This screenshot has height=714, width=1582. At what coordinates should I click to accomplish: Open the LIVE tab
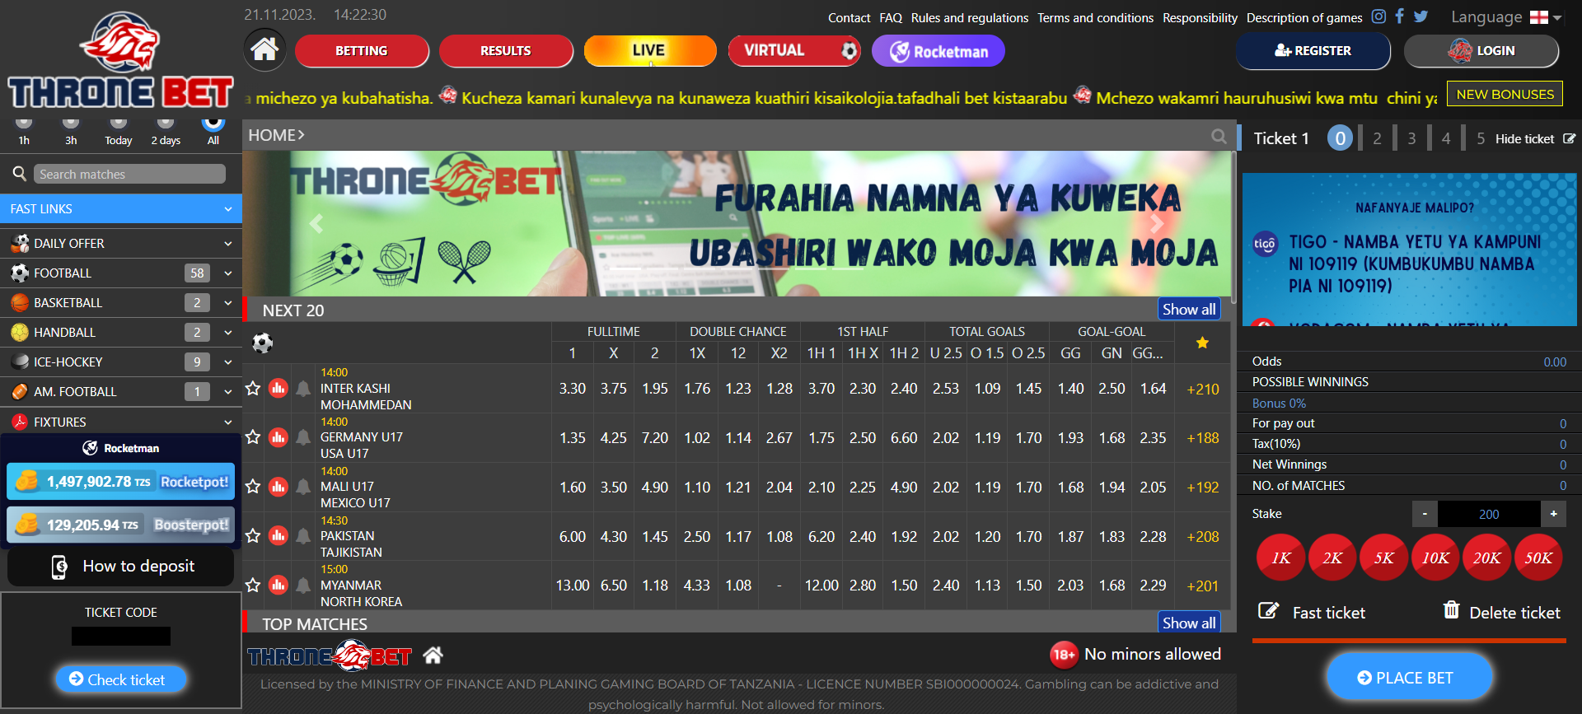click(650, 50)
